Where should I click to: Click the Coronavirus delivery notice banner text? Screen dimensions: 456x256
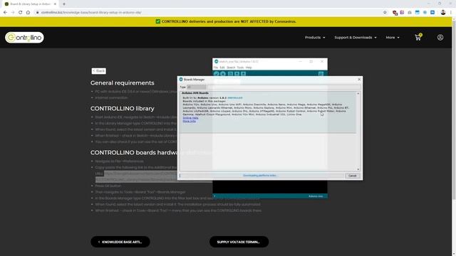(229, 21)
